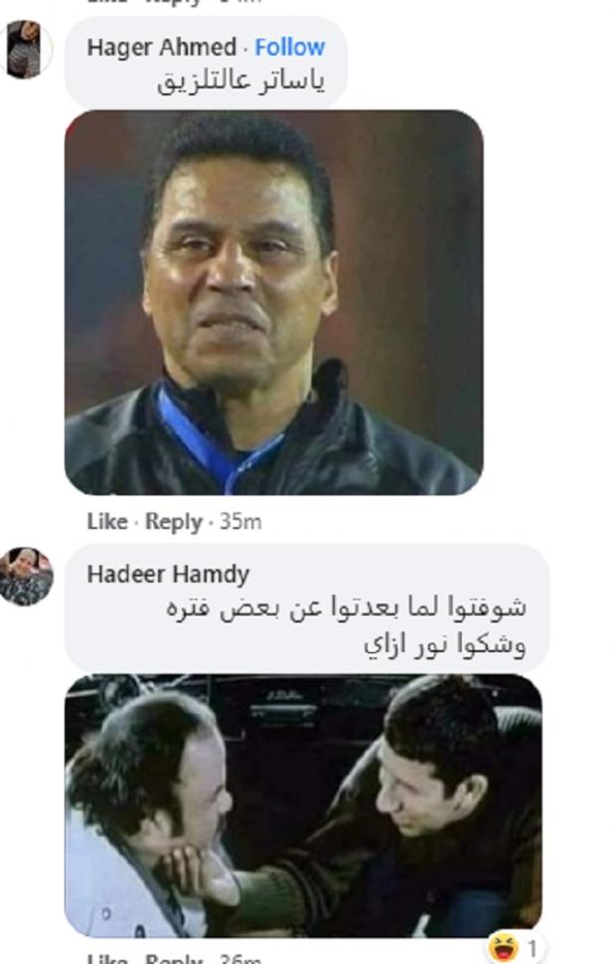Reply to Hager Ahmed's comment
Viewport: 616px width, 964px height.
(x=174, y=522)
